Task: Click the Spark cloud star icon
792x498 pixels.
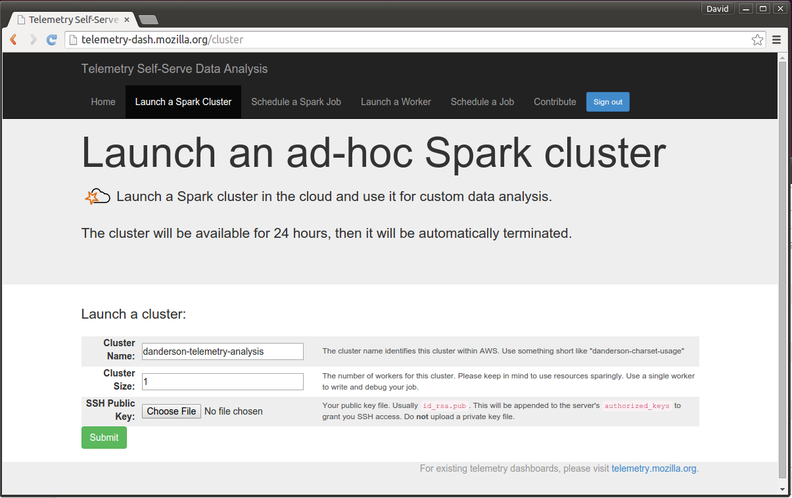Action: (x=97, y=196)
